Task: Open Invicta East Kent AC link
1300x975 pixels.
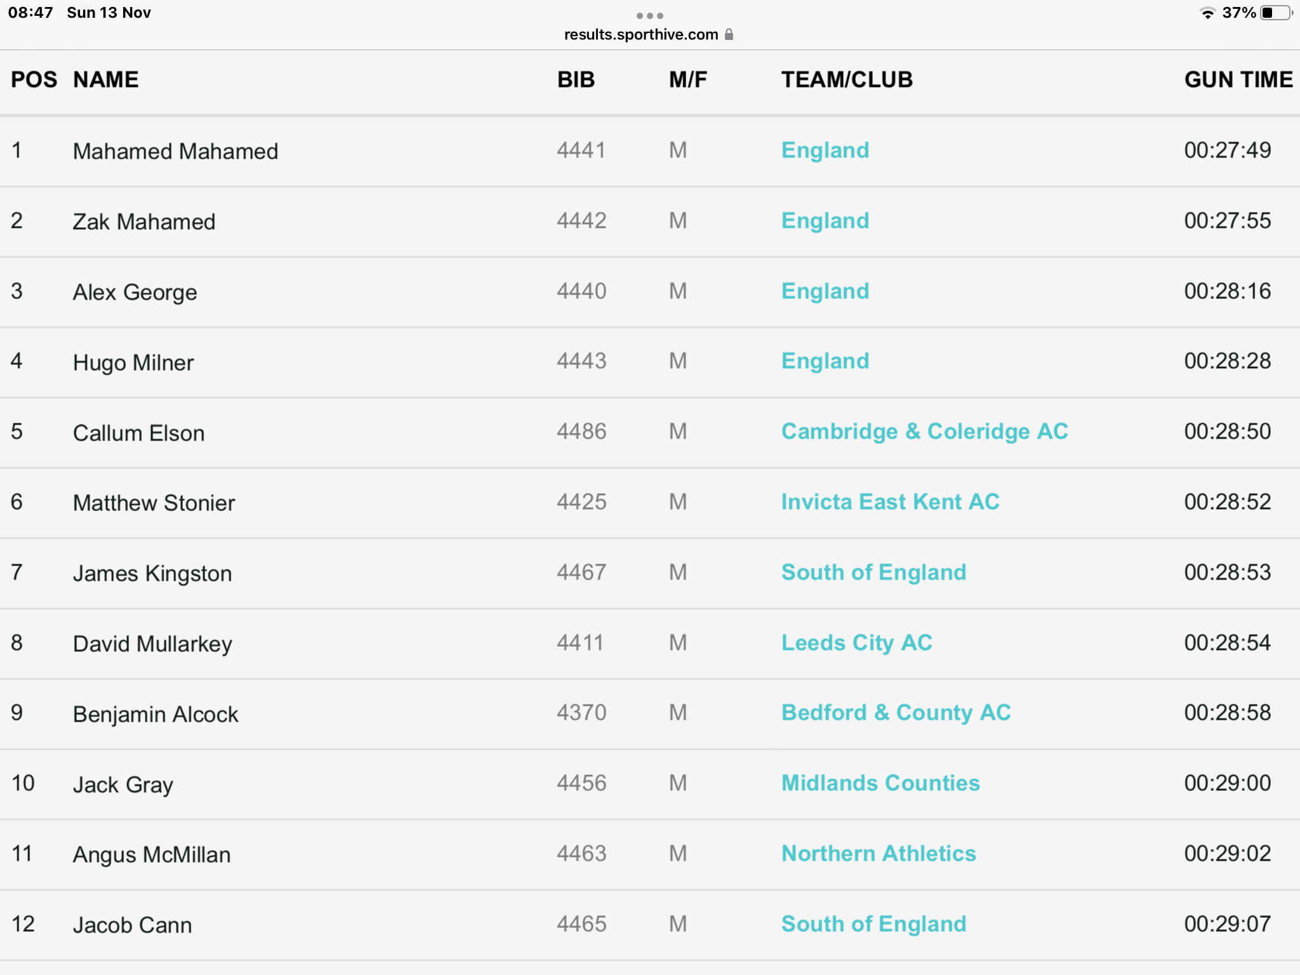Action: [890, 502]
